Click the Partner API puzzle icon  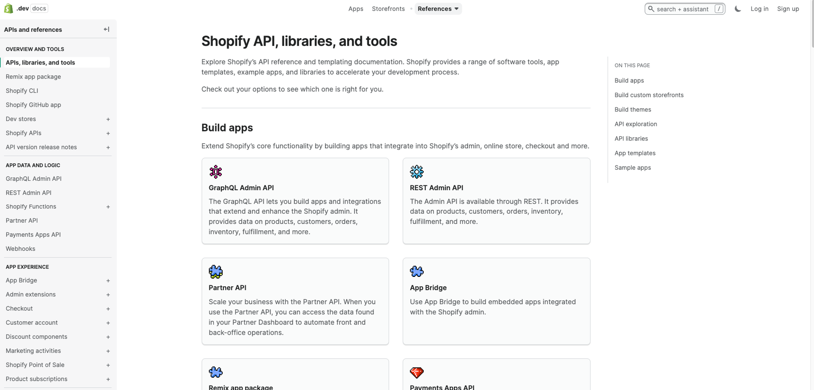point(216,272)
